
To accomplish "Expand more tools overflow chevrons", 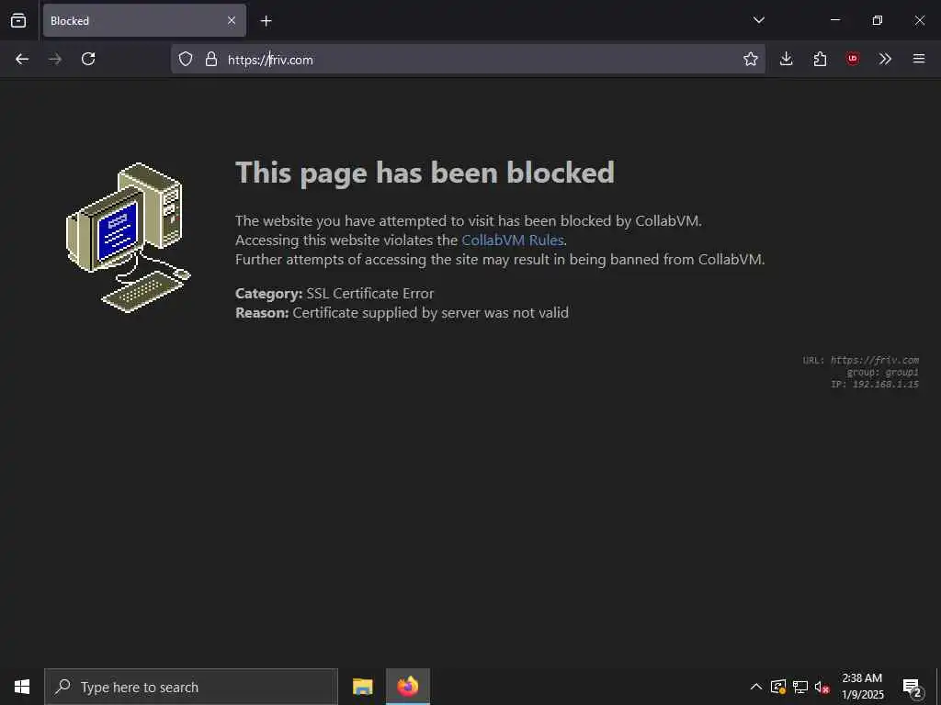I will tap(885, 59).
